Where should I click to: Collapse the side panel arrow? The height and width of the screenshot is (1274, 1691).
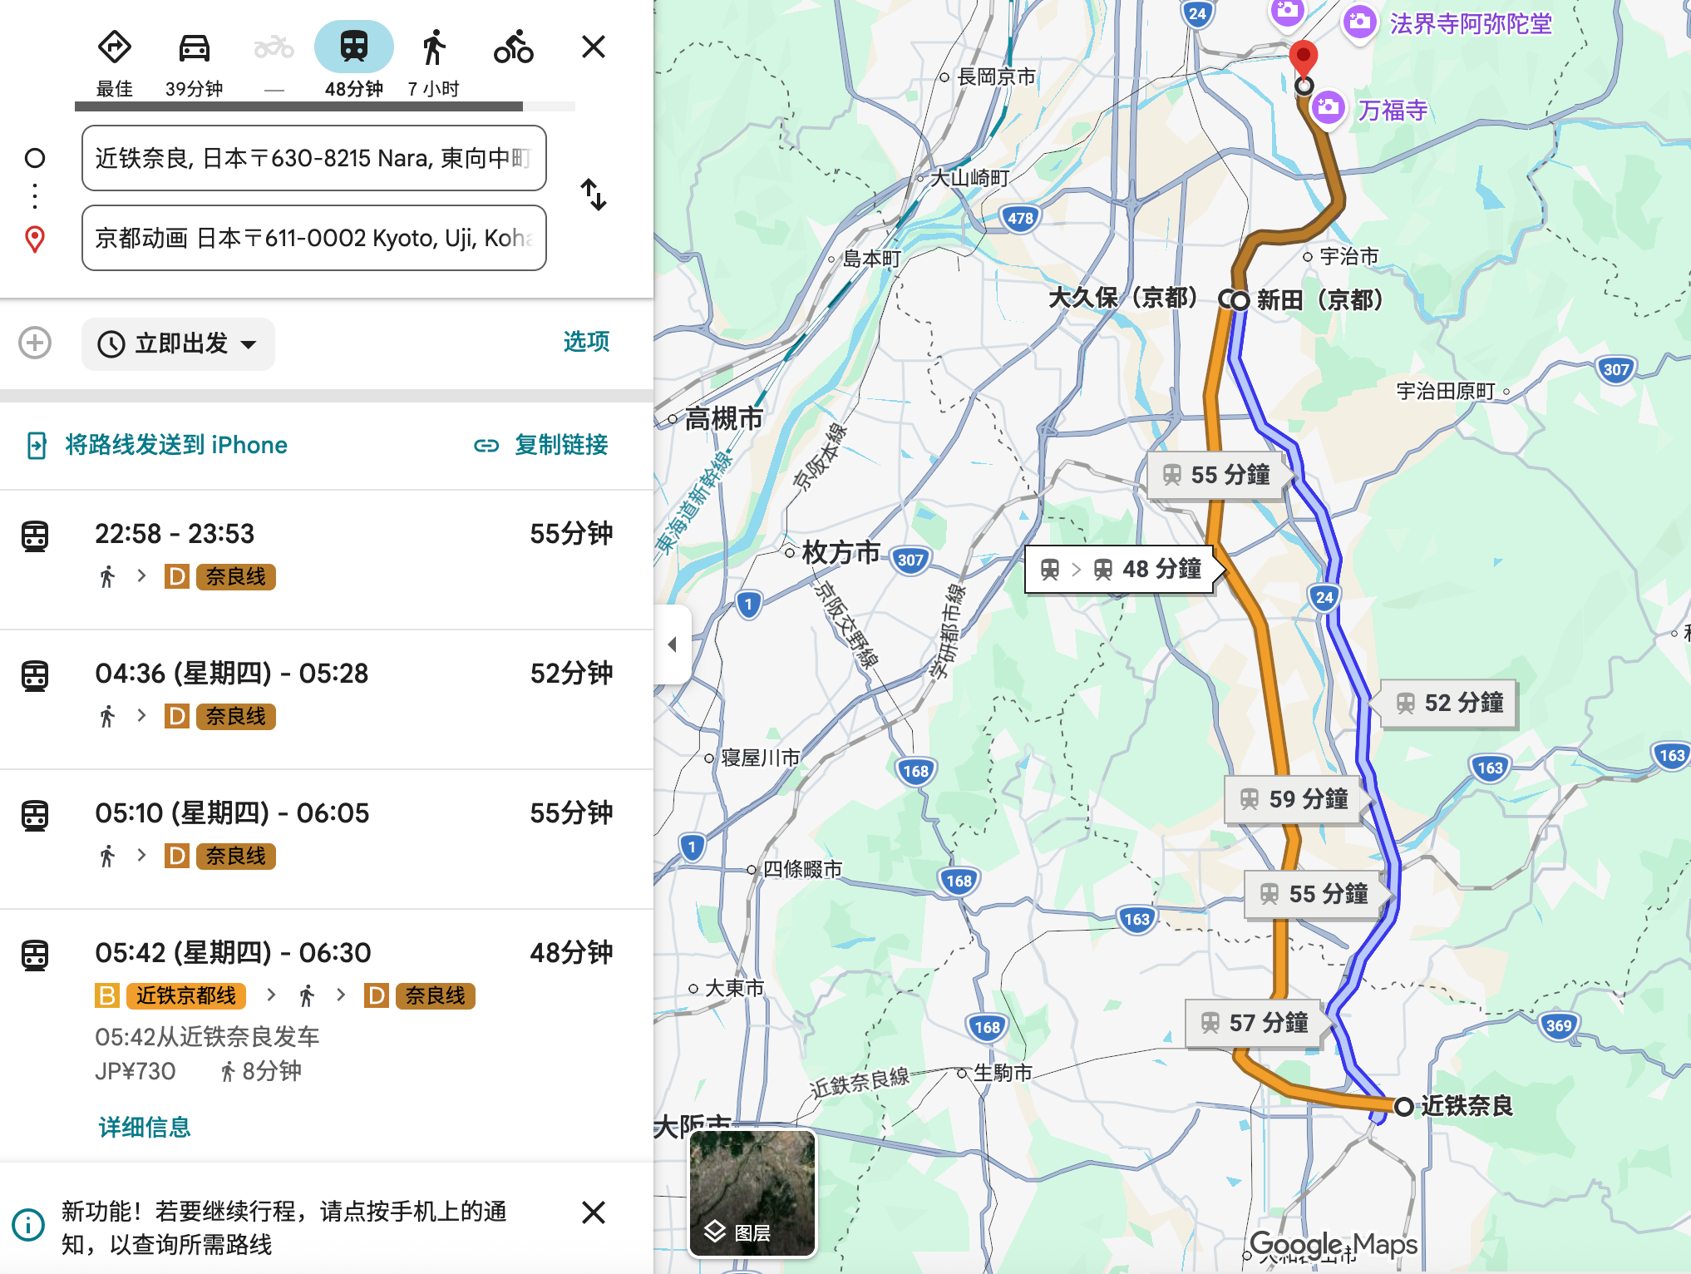point(672,644)
